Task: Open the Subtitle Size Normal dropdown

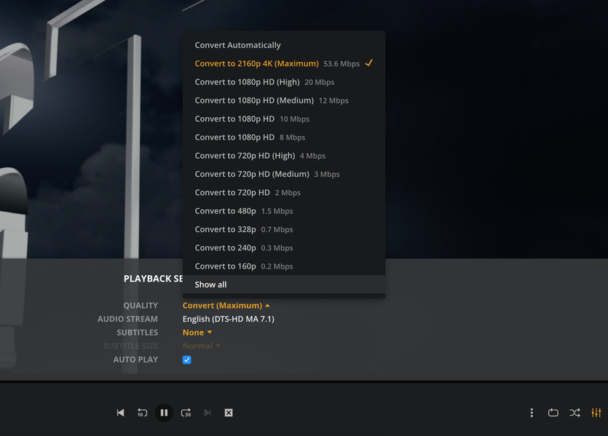Action: pos(202,346)
